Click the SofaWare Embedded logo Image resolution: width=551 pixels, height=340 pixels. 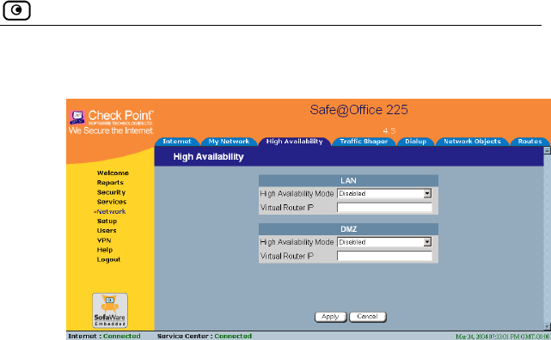point(110,311)
